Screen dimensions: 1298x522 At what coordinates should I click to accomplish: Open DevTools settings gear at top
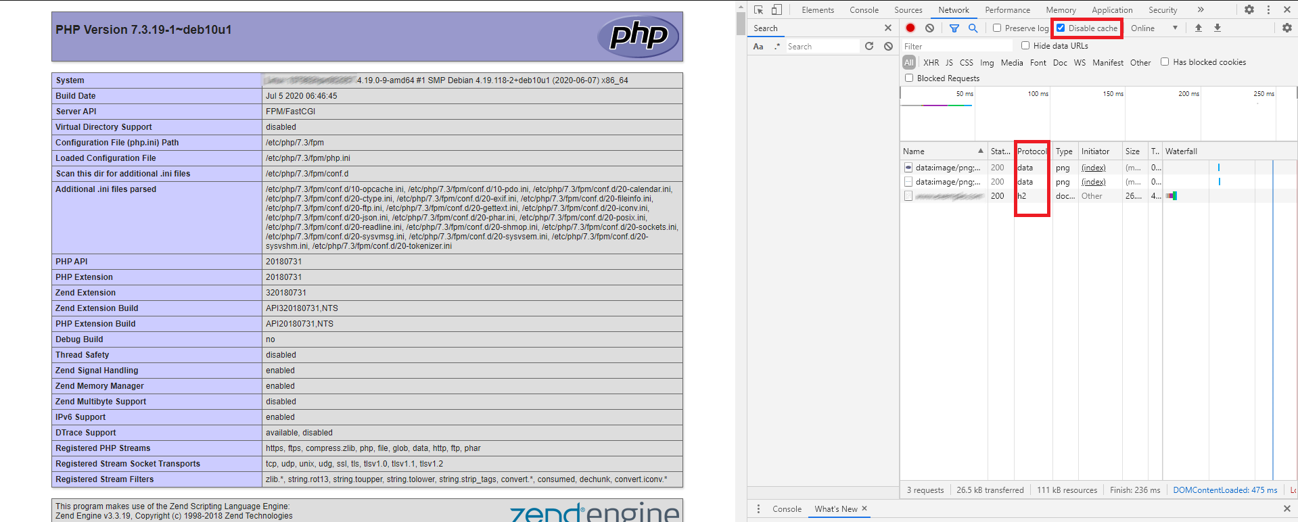click(1249, 9)
